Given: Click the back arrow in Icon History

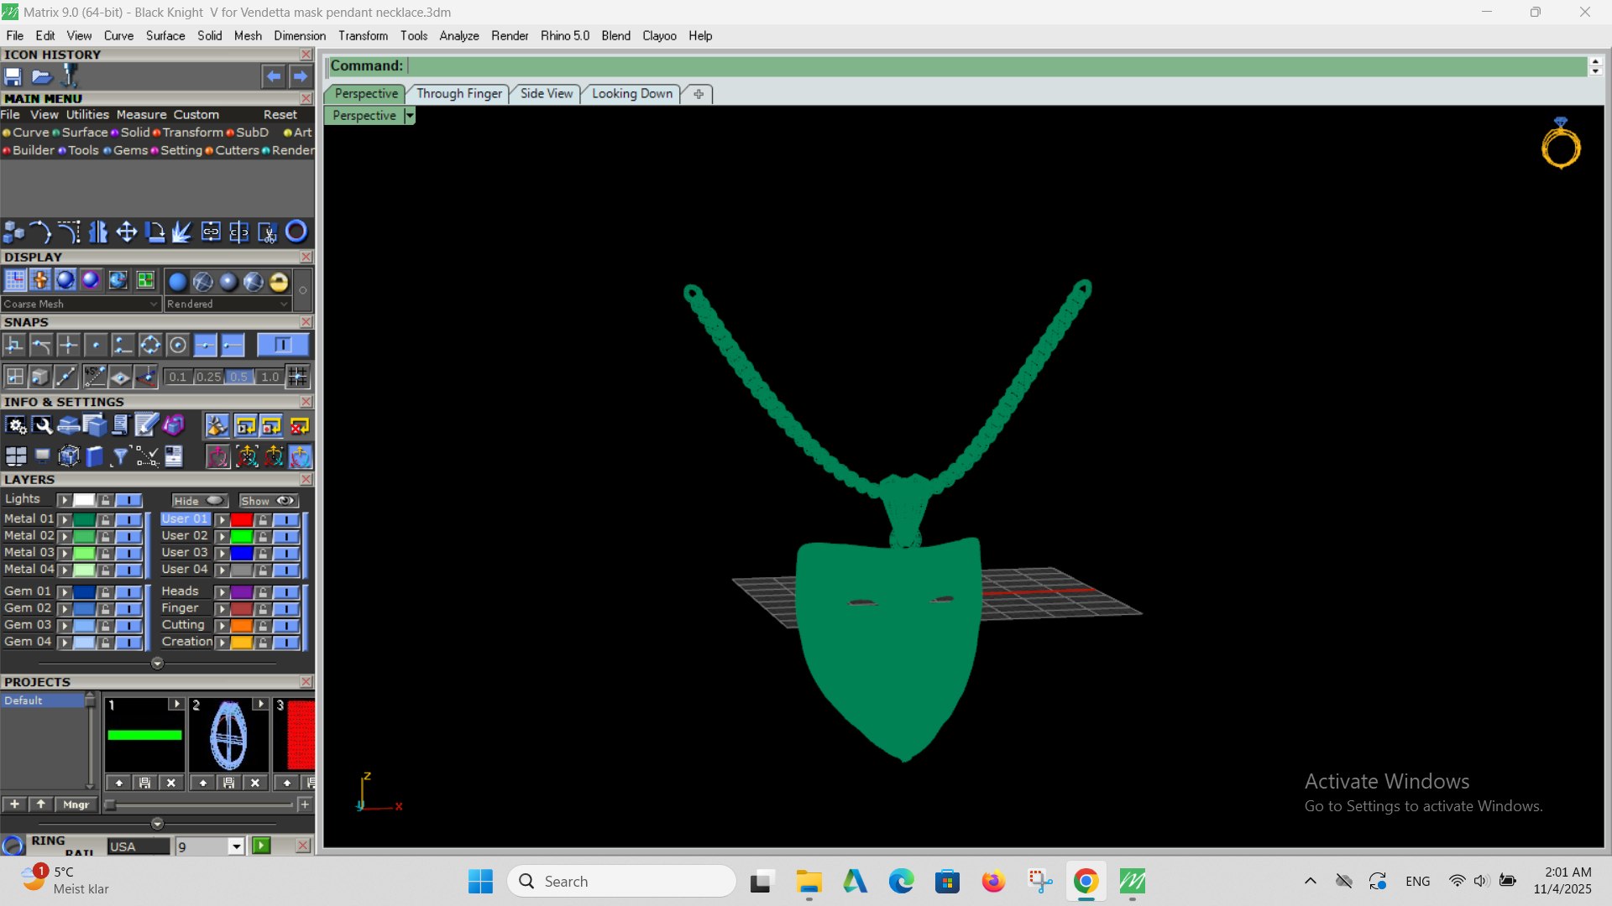Looking at the screenshot, I should pyautogui.click(x=274, y=76).
